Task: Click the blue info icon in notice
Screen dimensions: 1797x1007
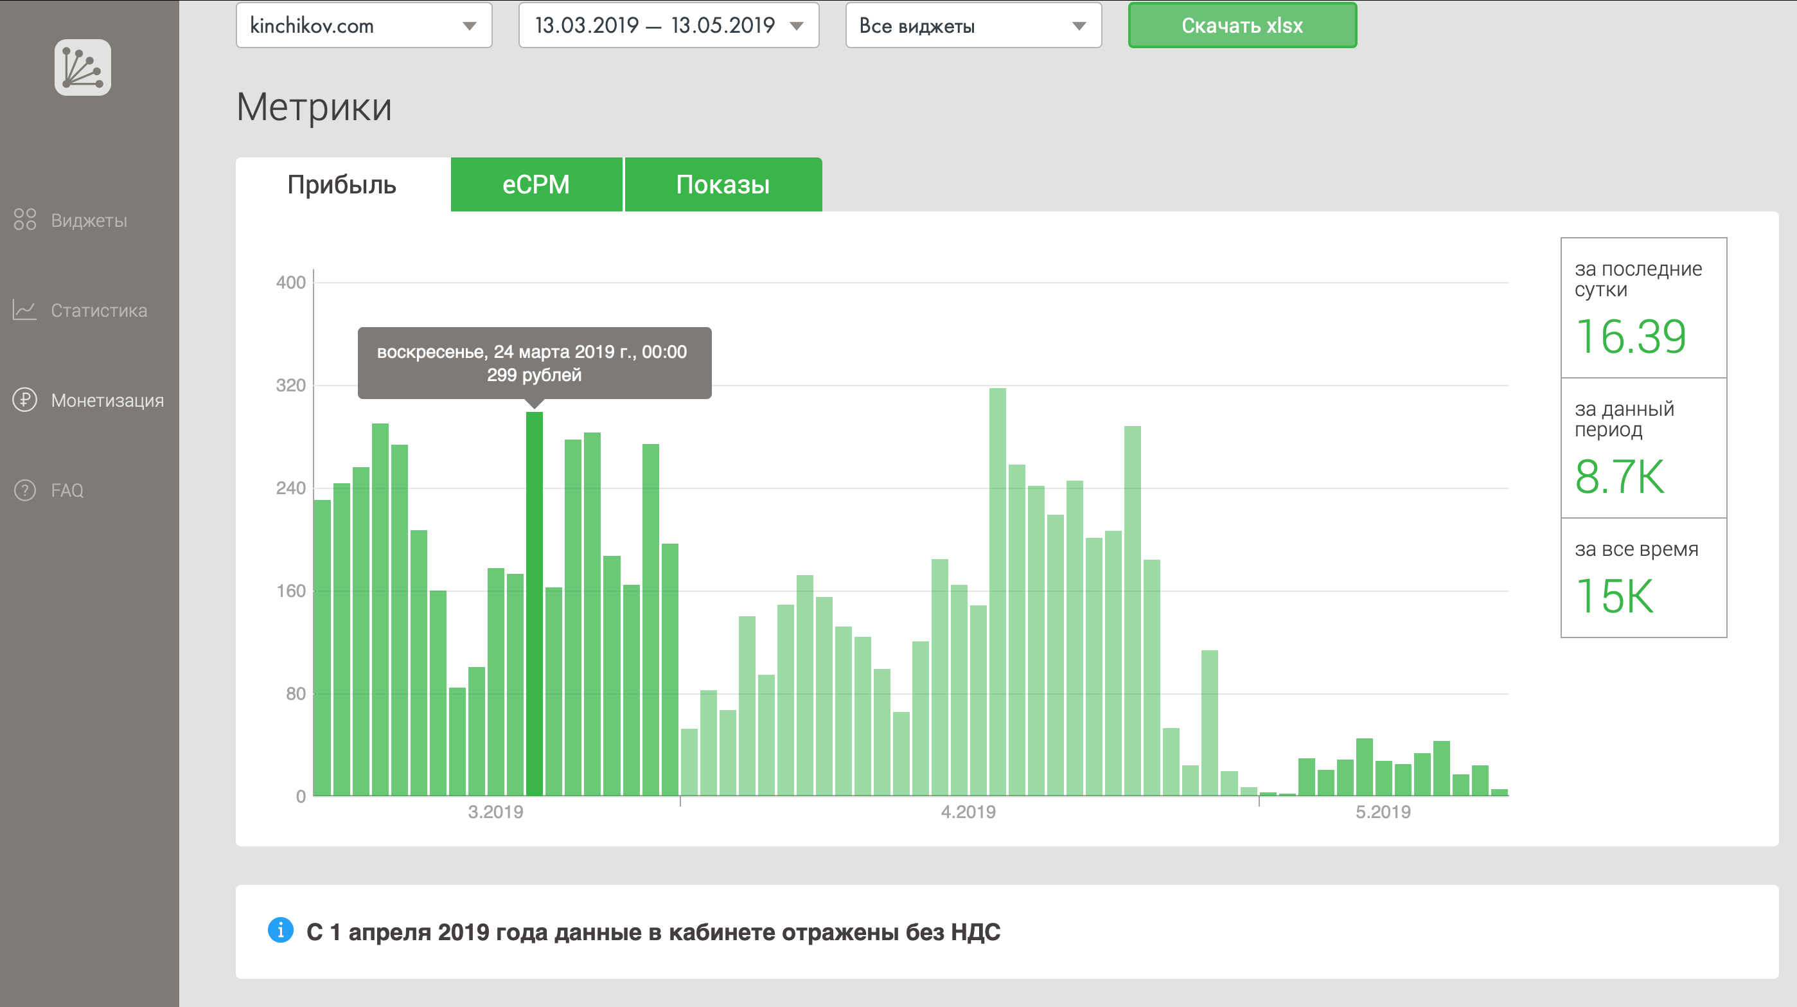Action: [280, 931]
